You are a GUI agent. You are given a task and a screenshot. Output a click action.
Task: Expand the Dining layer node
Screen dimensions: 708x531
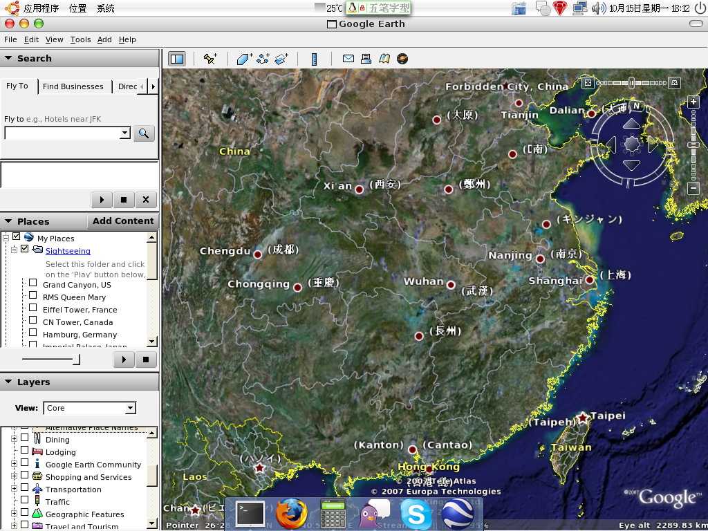coord(14,438)
